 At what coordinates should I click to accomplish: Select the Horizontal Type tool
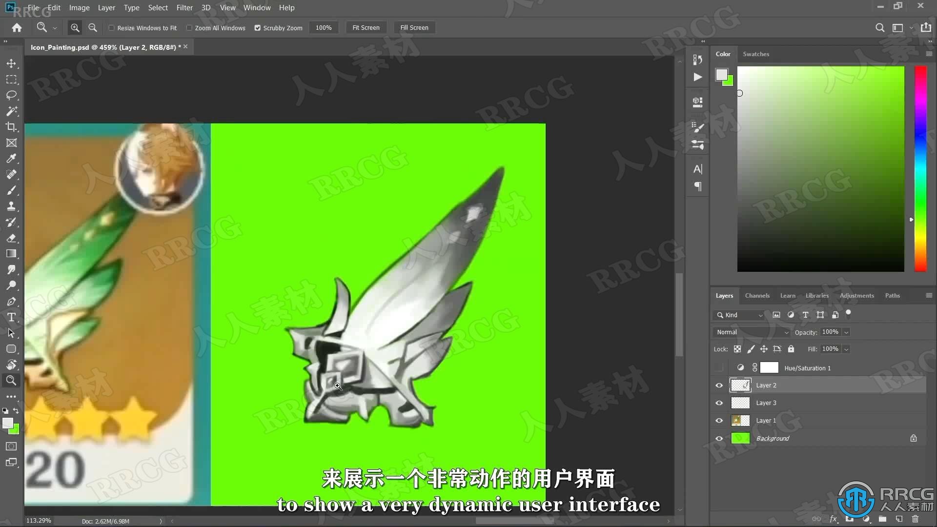coord(11,317)
